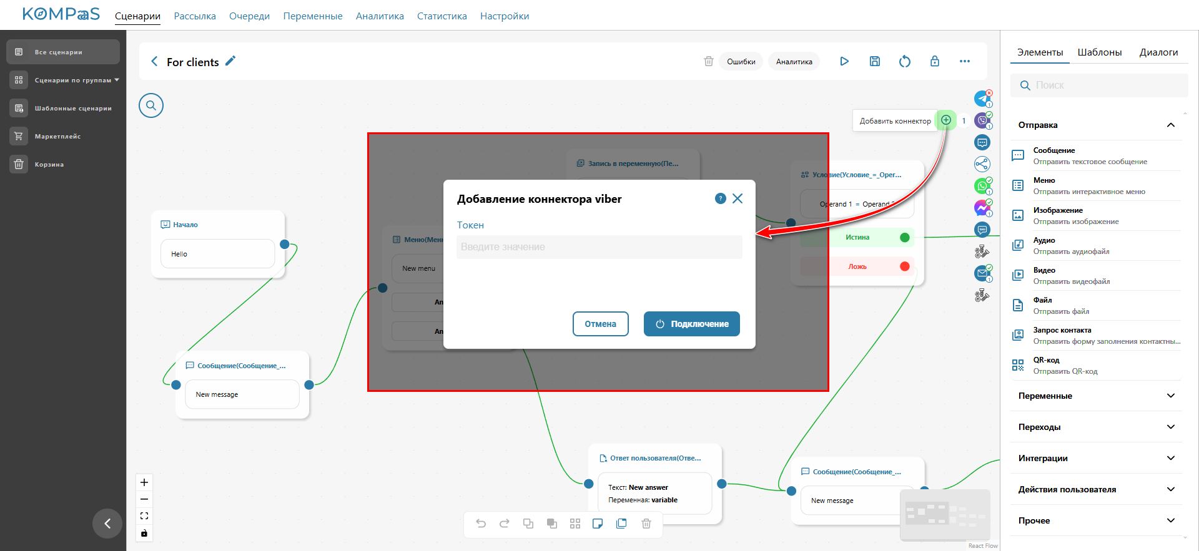Screen dimensions: 1199x551
Task: Click the refresh/restore circular arrows icon
Action: point(905,61)
